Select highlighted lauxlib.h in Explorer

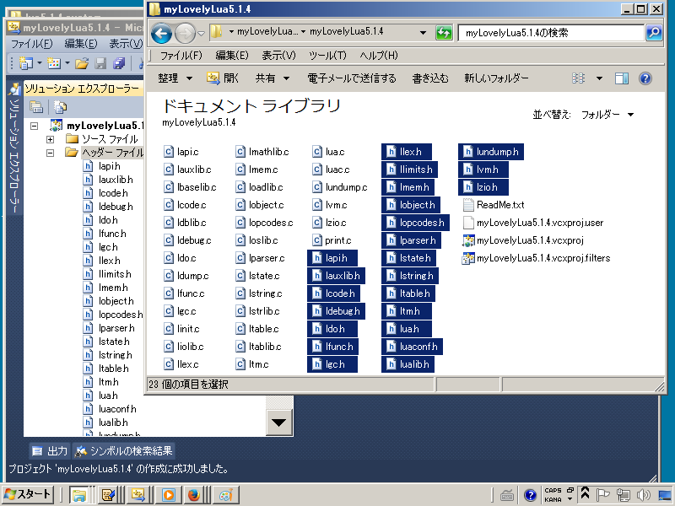click(x=336, y=276)
